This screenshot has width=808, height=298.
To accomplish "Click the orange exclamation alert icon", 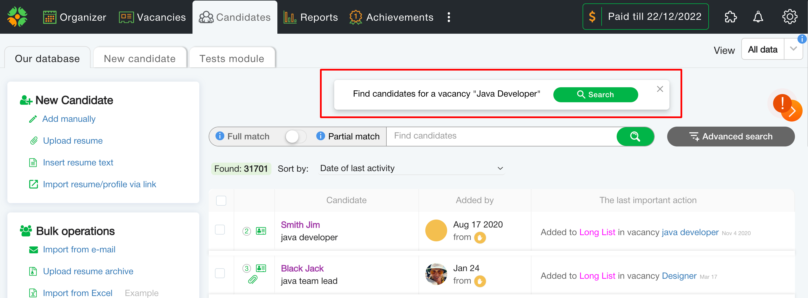I will tap(782, 103).
